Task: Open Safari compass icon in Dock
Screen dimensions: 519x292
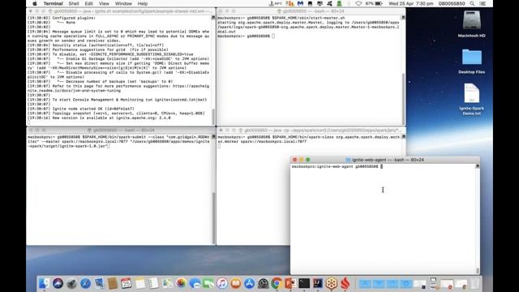Action: pos(85,283)
